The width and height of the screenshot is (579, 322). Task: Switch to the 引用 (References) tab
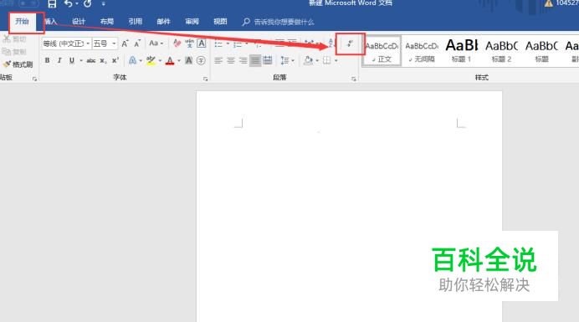coord(136,22)
